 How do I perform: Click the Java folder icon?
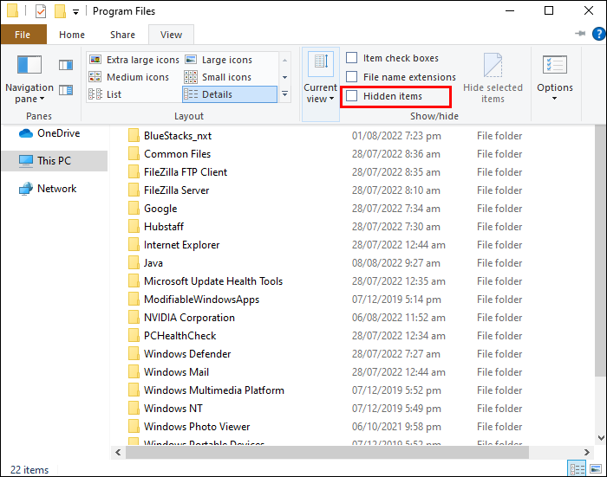134,263
